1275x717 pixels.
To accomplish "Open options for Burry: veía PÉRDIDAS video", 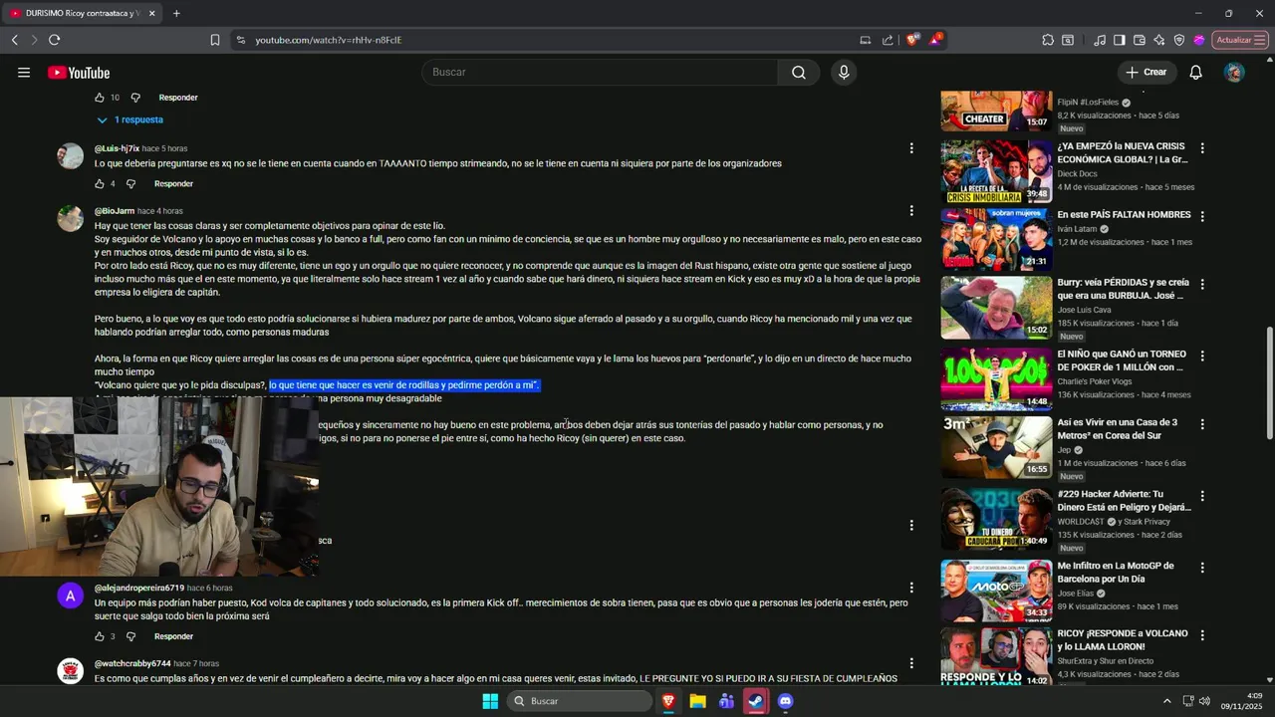I will point(1202,284).
